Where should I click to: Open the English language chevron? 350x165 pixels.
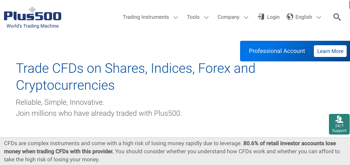(319, 17)
